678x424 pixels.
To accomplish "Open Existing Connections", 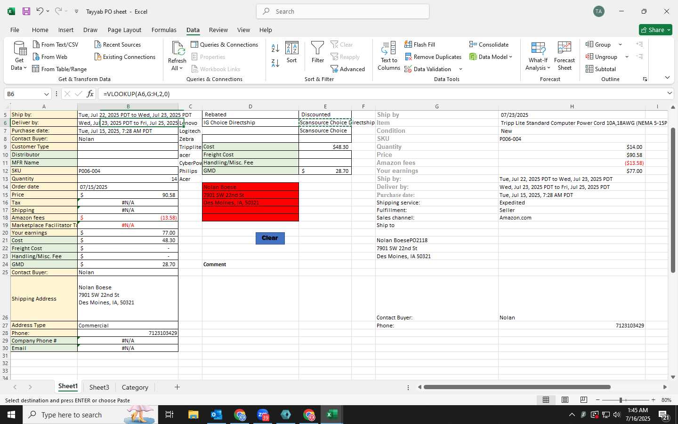I will (x=125, y=57).
